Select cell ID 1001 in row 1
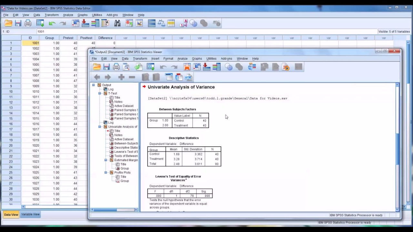 tap(30, 43)
